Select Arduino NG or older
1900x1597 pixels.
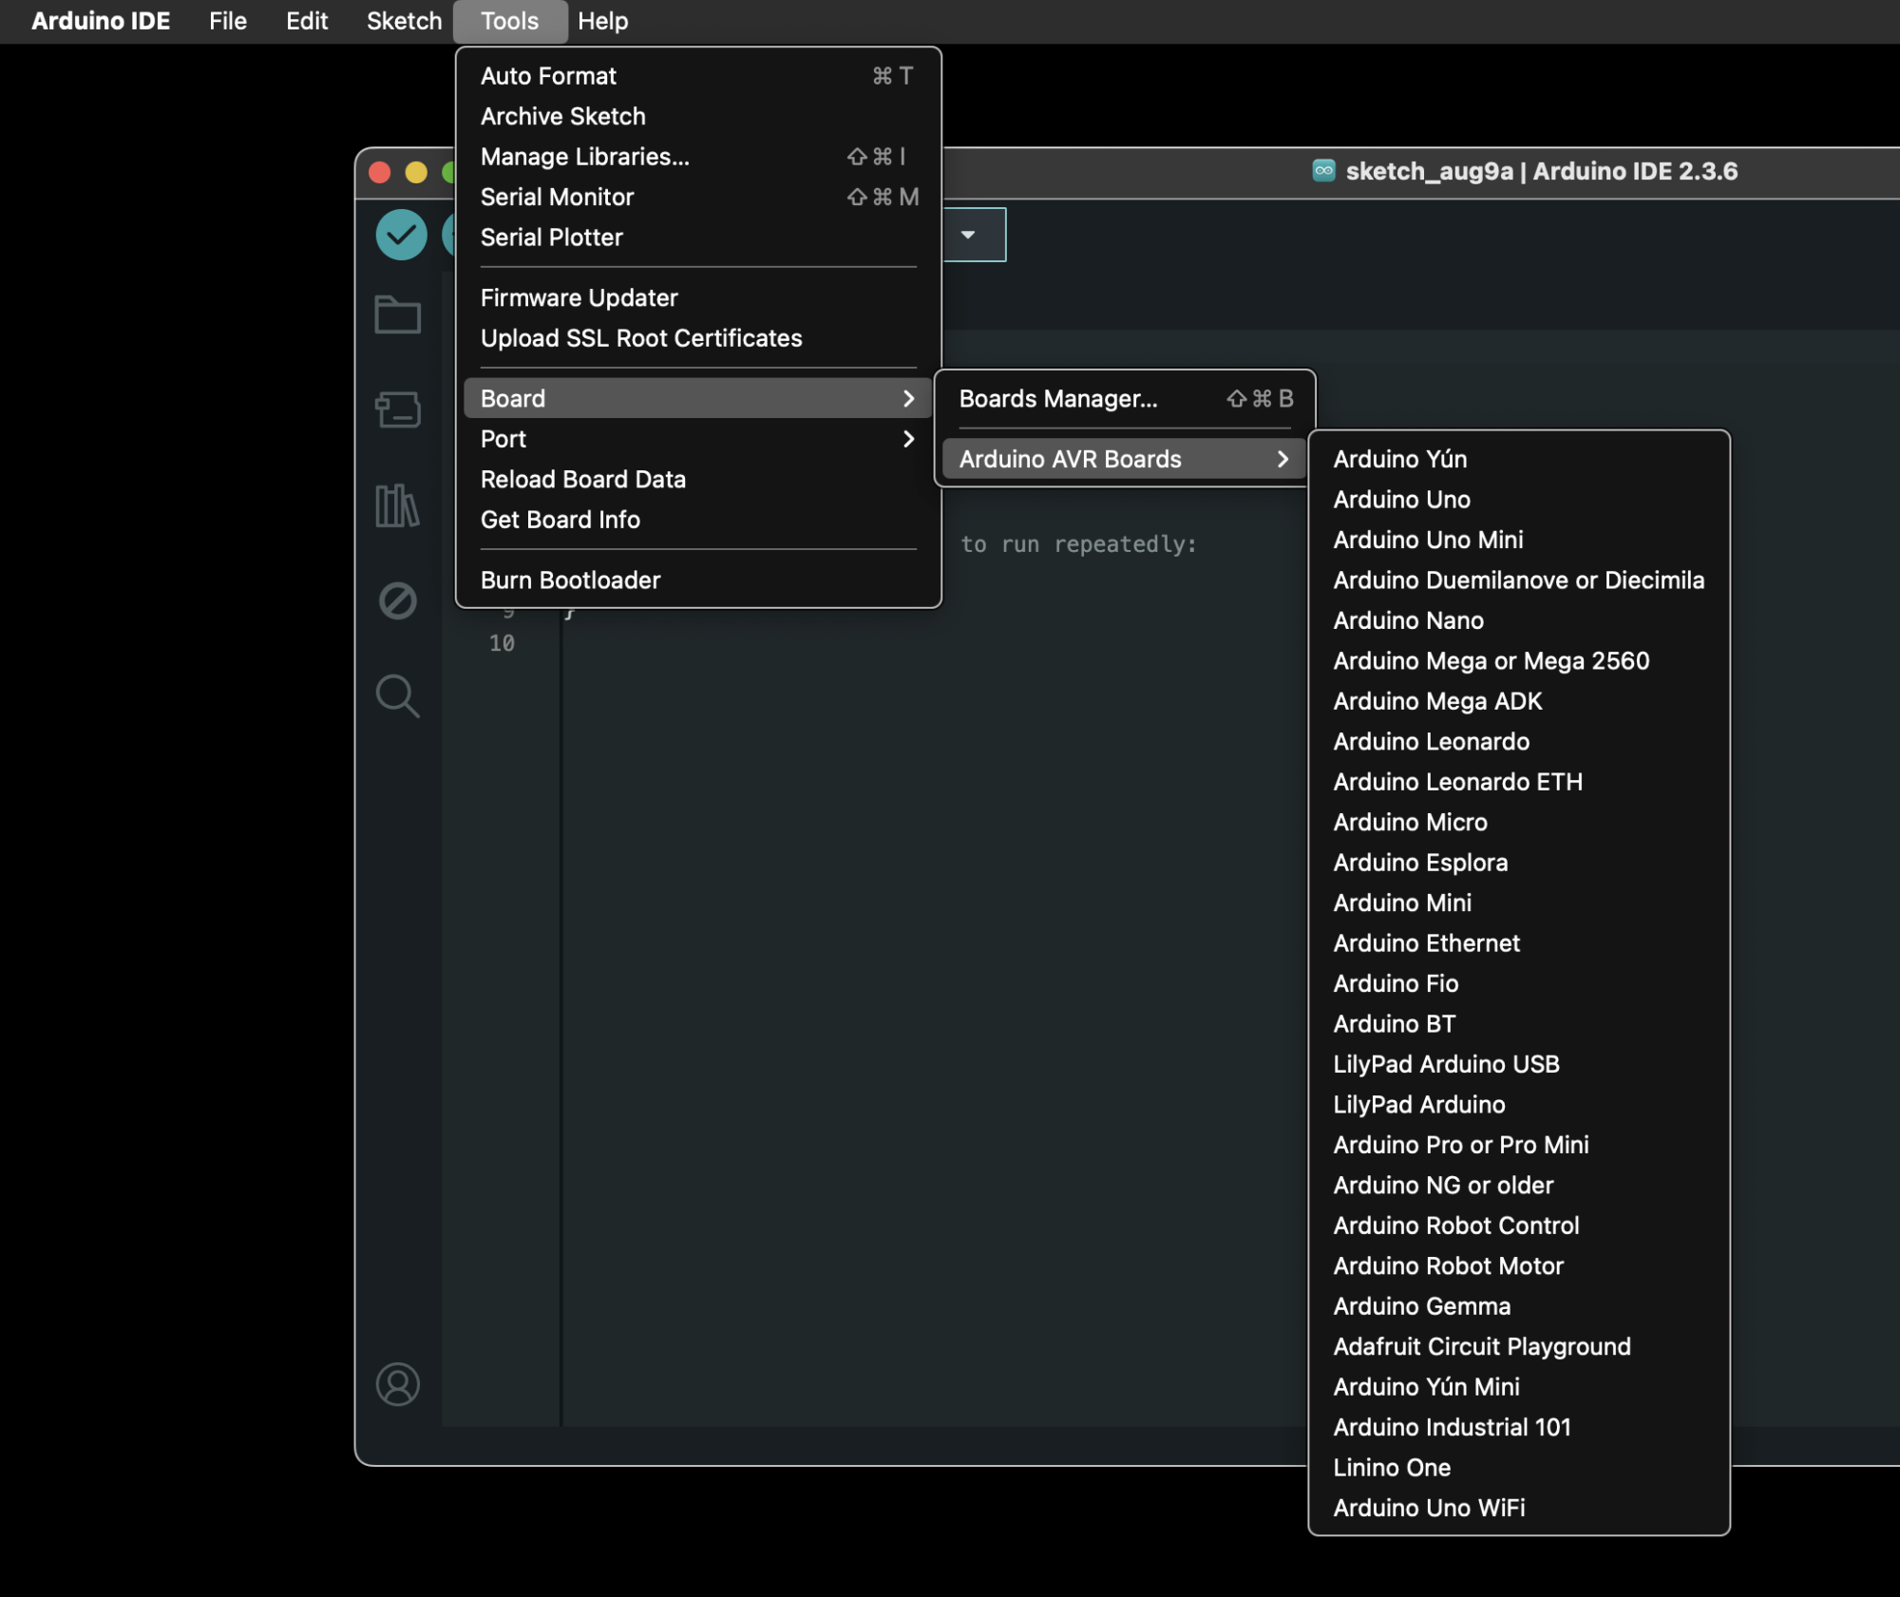[1518, 1186]
